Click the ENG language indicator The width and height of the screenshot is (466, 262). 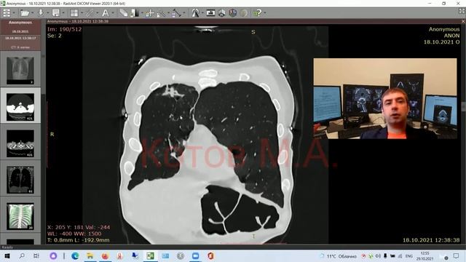coord(409,256)
